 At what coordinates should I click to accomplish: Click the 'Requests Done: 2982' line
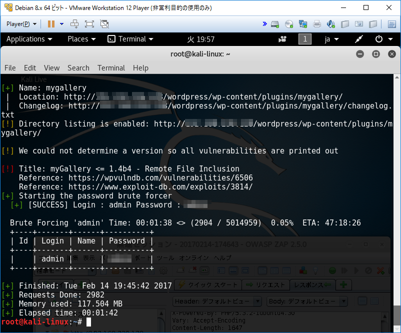pos(53,295)
